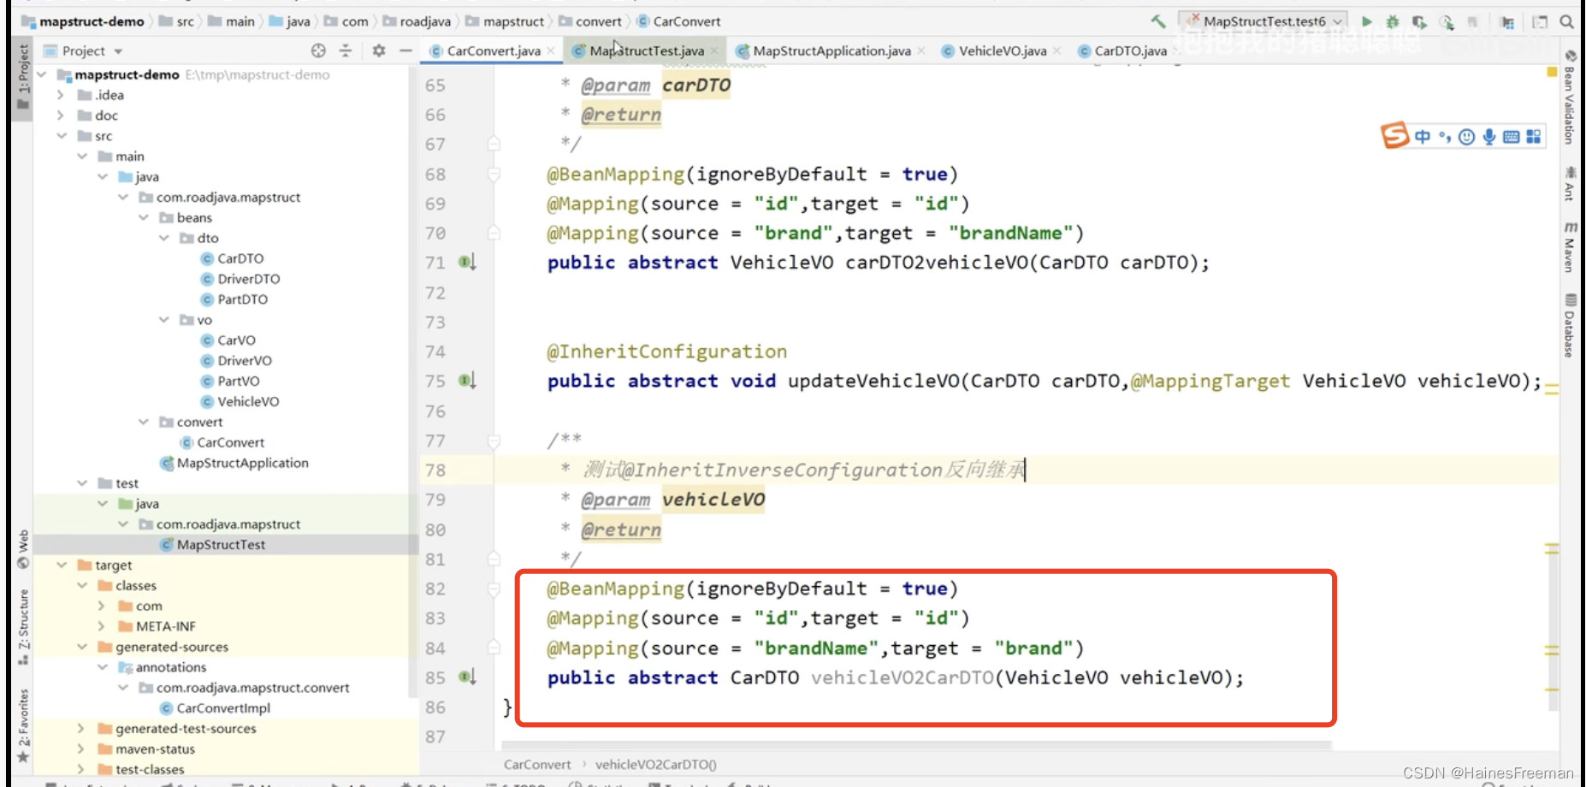Toggle the code fold marker on line 77
Viewport: 1586px width, 787px height.
click(494, 441)
